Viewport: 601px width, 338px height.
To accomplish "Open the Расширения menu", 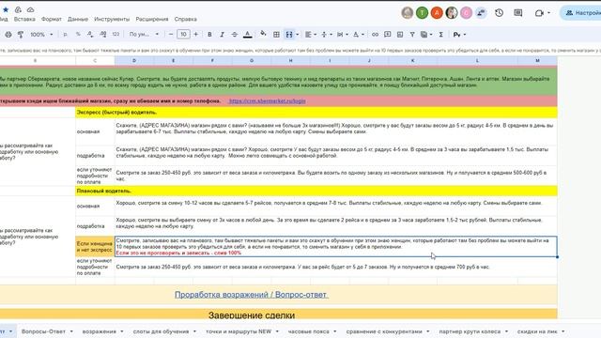I will pyautogui.click(x=152, y=19).
